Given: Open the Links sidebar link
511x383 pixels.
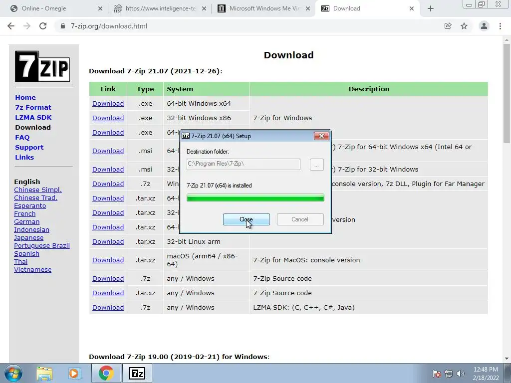Looking at the screenshot, I should (24, 157).
